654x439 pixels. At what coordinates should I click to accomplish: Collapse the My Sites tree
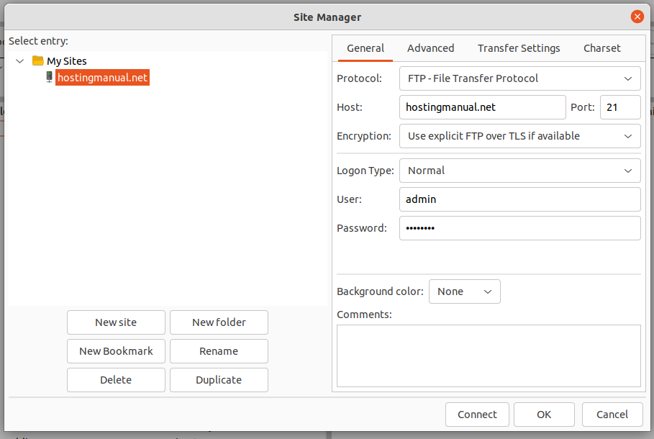(19, 61)
